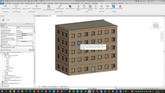Open the 3D вид: {3D} instance dropdown
Screen dimensions: 165x93
[13, 24]
